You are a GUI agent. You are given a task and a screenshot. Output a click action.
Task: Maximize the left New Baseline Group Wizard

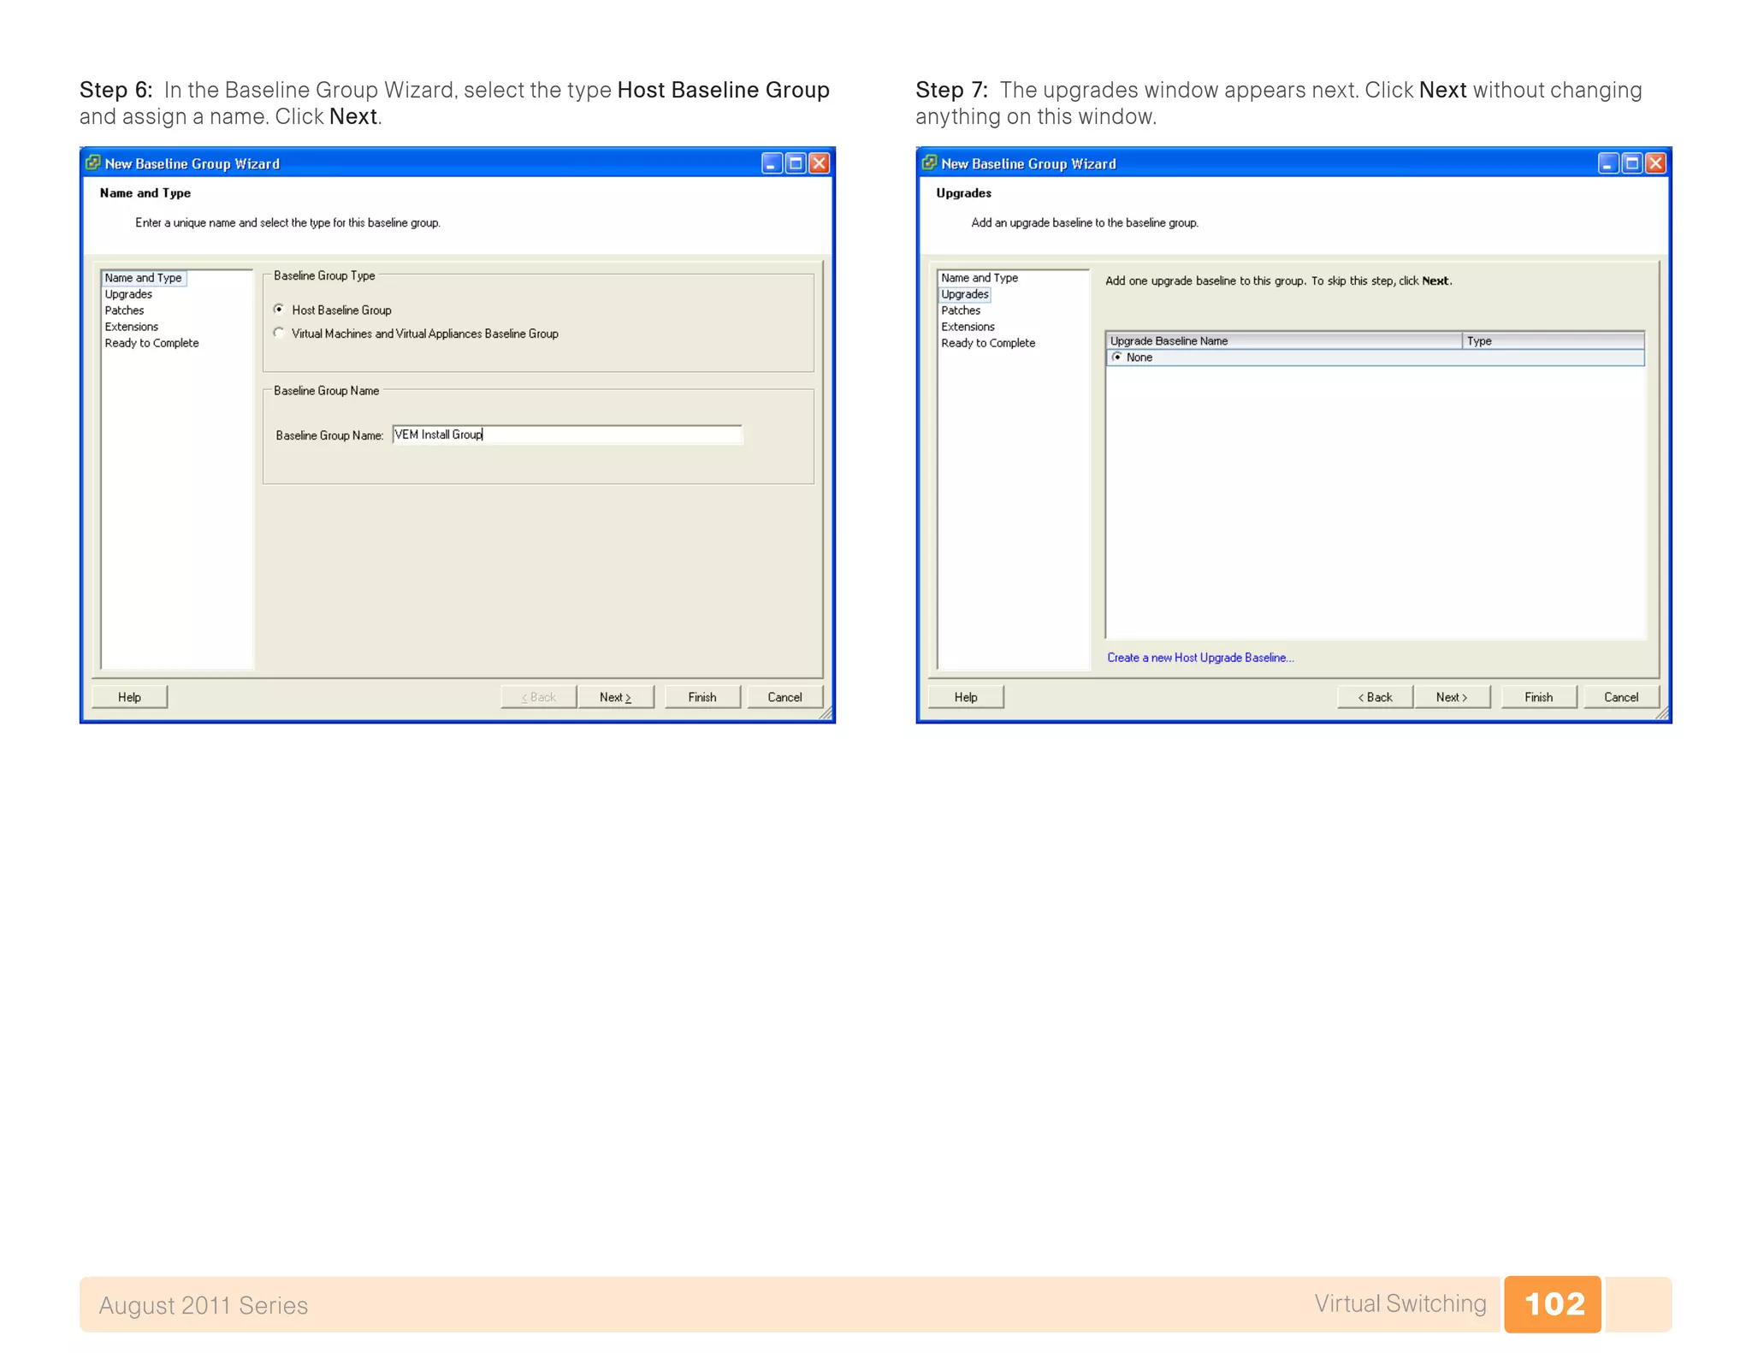(796, 163)
